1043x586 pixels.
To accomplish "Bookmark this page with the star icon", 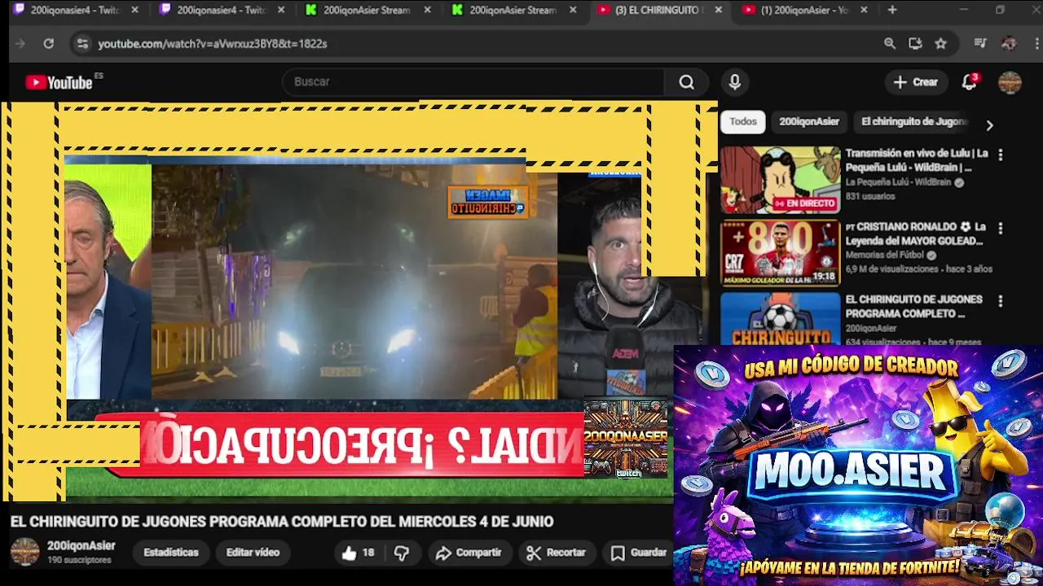I will [941, 44].
